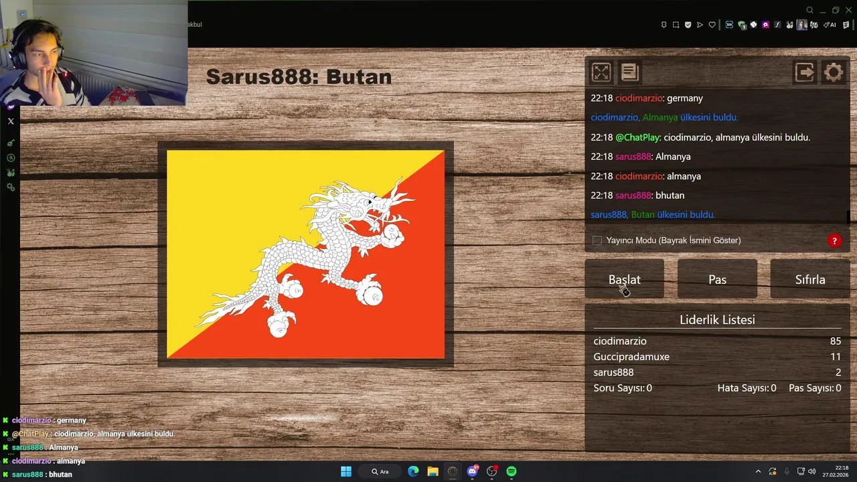Click chat line 'sarus888: bhutan' in panel
This screenshot has height=482, width=857.
pos(637,195)
